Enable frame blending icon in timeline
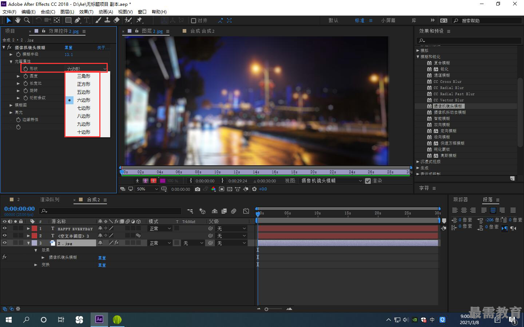Image resolution: width=524 pixels, height=327 pixels. pos(224,211)
